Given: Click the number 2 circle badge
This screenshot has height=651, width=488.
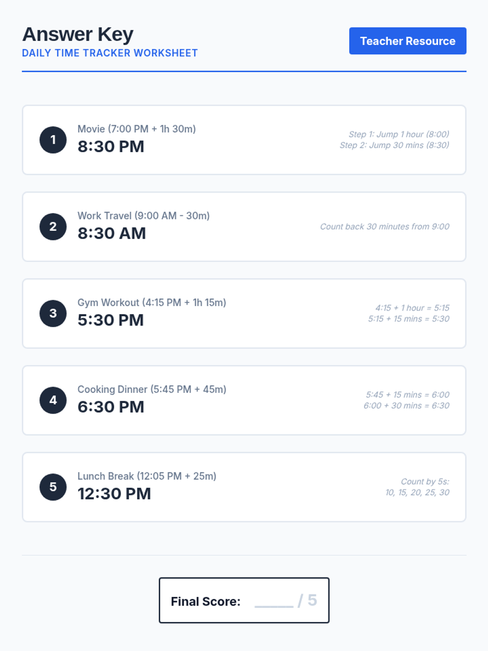Looking at the screenshot, I should (53, 227).
